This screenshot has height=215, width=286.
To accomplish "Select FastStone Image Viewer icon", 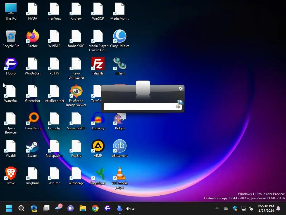I will click(76, 96).
